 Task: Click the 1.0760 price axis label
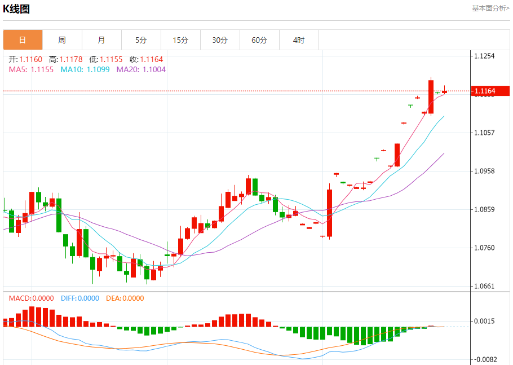coord(484,248)
